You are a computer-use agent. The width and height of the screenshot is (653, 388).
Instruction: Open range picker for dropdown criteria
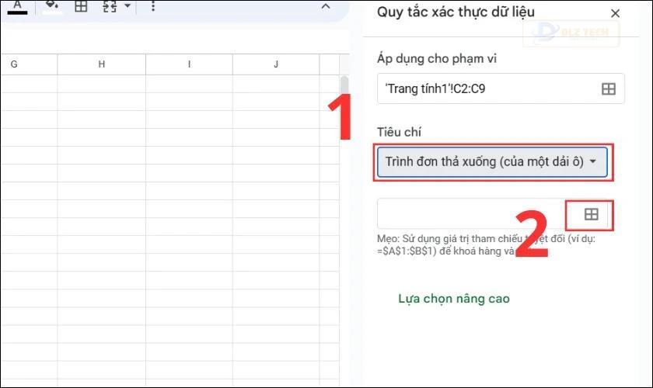(x=591, y=215)
